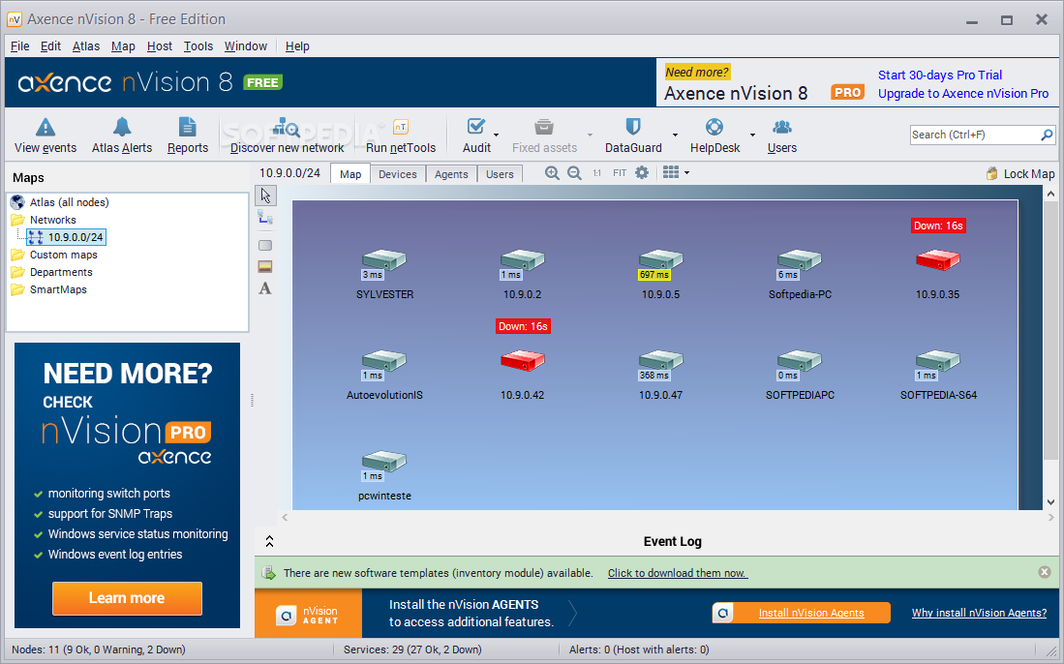Click Discover new network
This screenshot has height=664, width=1064.
[x=287, y=136]
